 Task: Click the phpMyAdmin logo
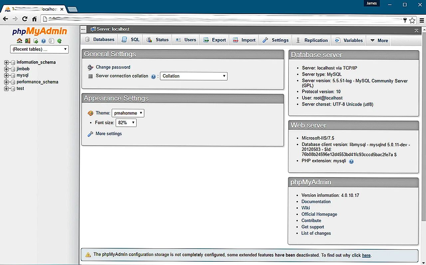[40, 31]
